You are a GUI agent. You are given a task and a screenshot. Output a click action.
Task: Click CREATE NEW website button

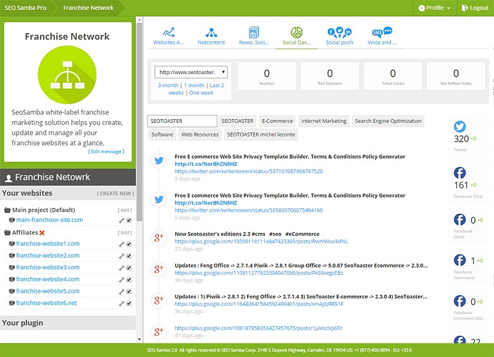click(x=115, y=193)
